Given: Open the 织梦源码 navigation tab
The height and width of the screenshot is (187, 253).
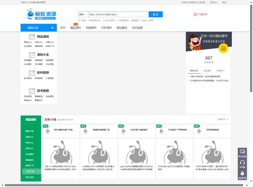Looking at the screenshot, I should (106, 28).
